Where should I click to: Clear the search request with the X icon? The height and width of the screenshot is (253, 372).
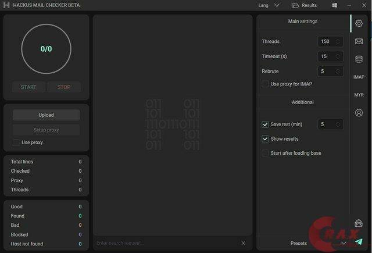pos(243,243)
